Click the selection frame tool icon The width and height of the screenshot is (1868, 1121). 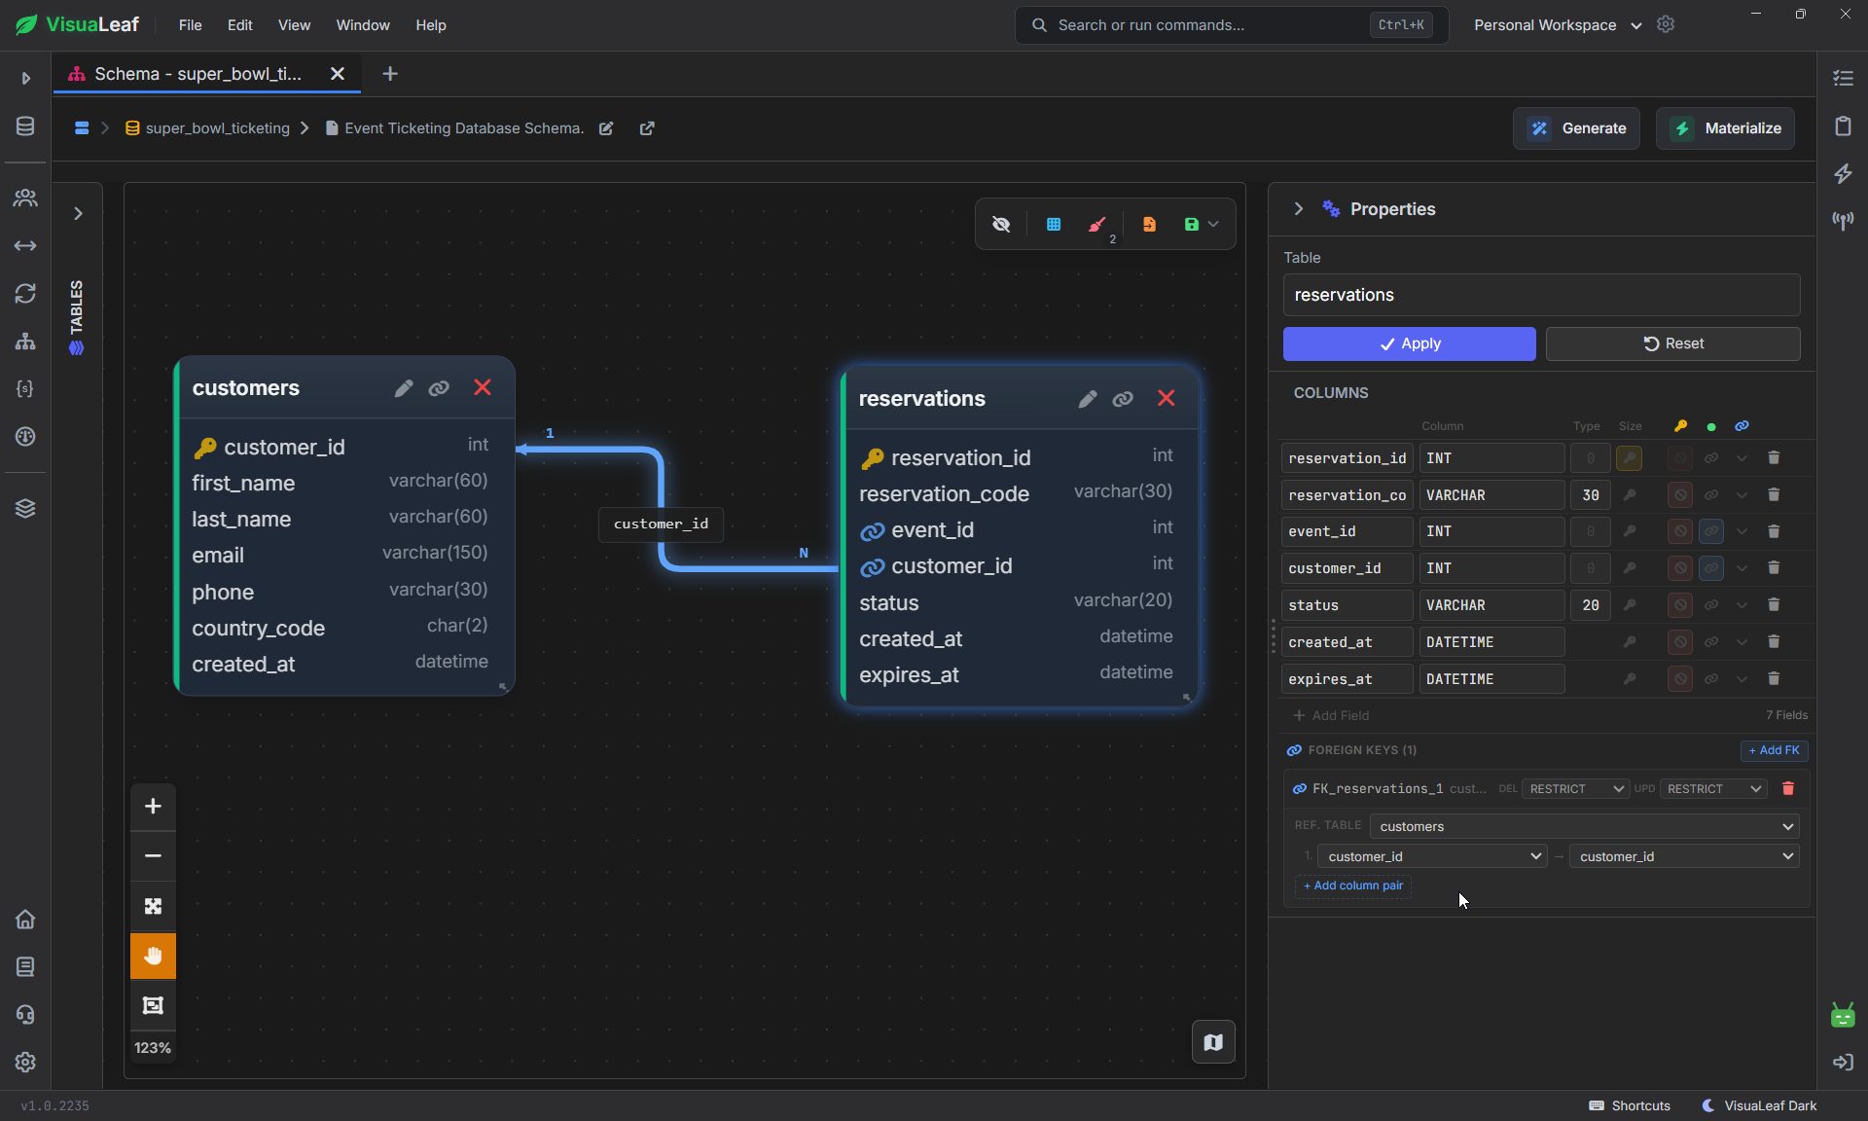click(x=153, y=1005)
